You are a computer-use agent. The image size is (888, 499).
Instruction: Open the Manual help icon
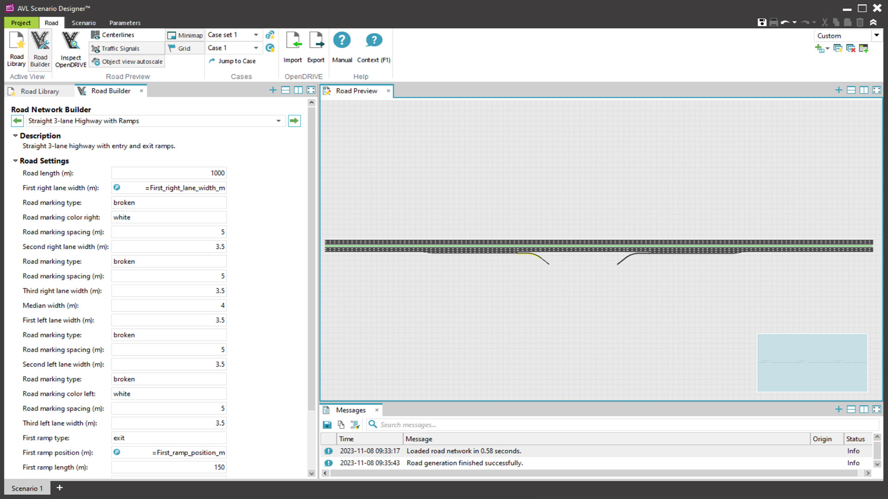point(342,47)
